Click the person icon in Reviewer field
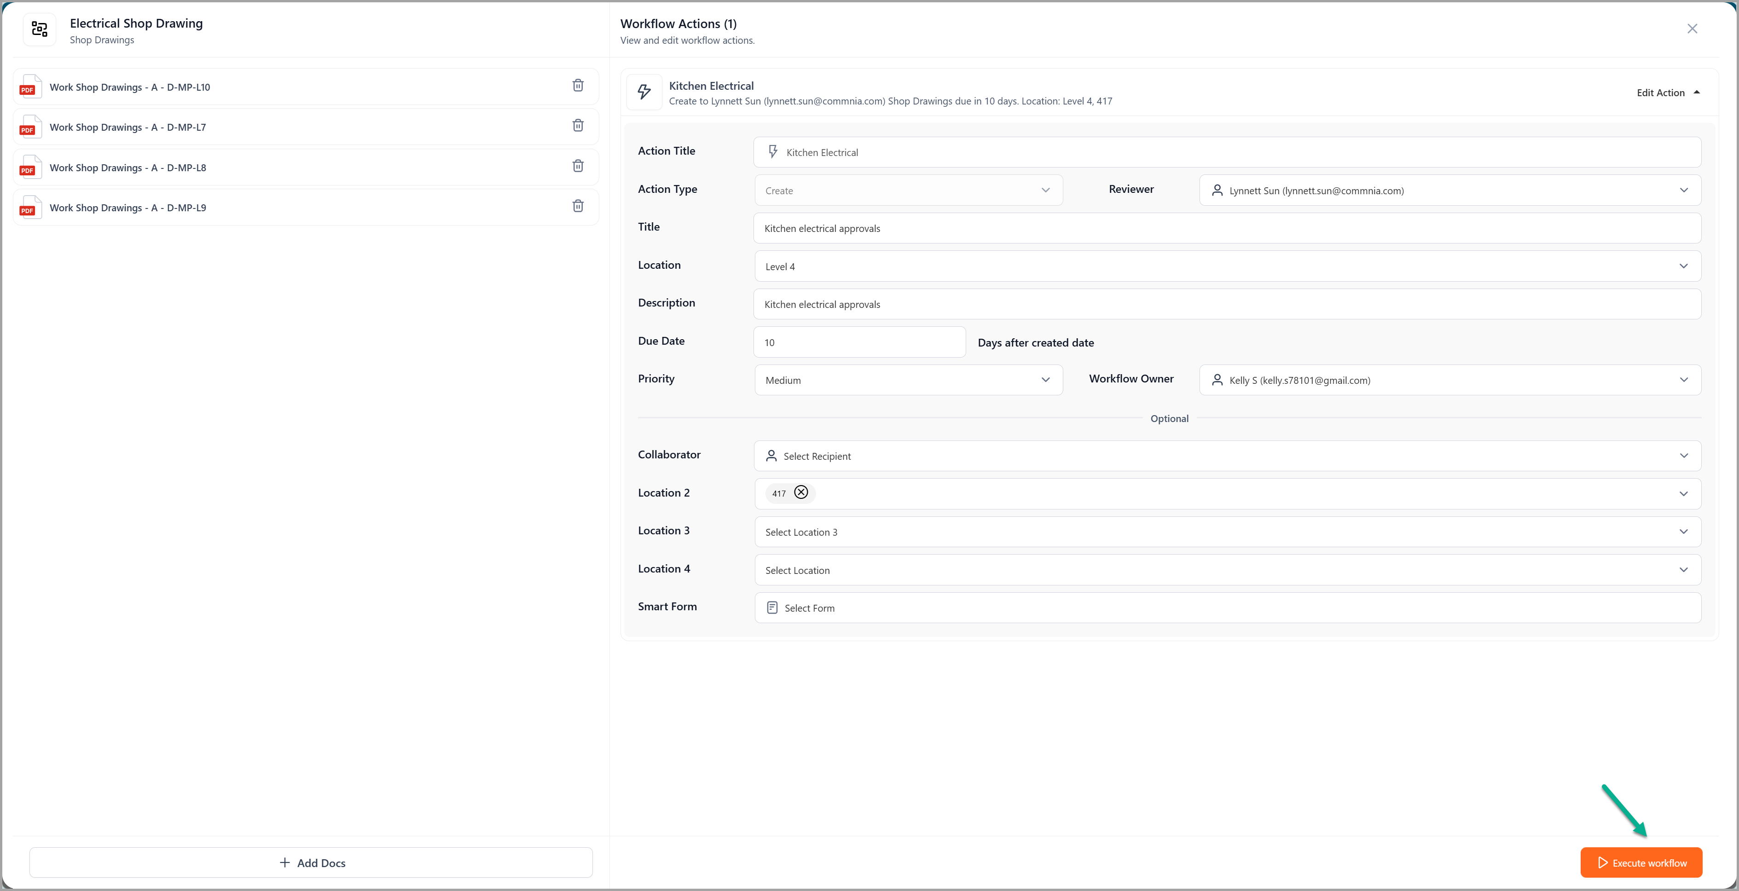 click(x=1217, y=191)
